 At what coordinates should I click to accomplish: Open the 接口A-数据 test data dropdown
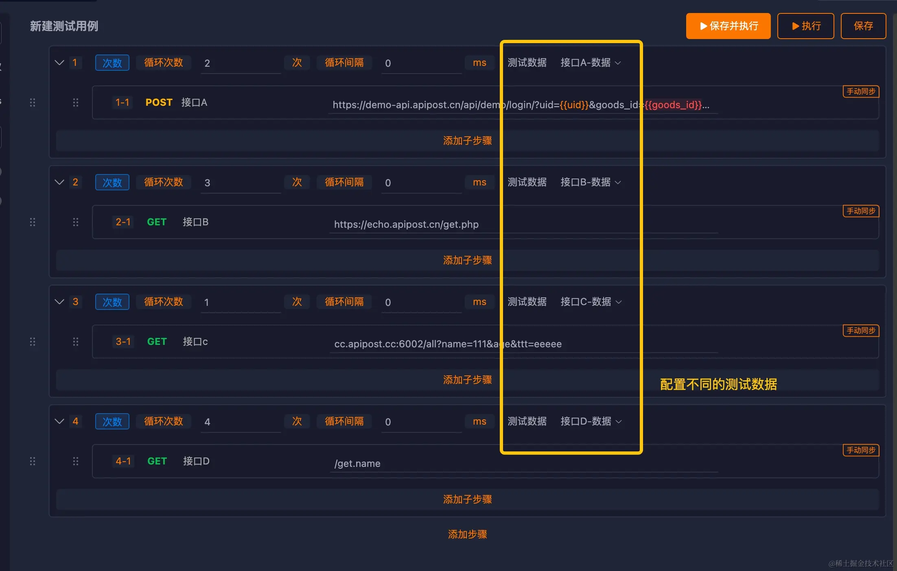(x=590, y=63)
